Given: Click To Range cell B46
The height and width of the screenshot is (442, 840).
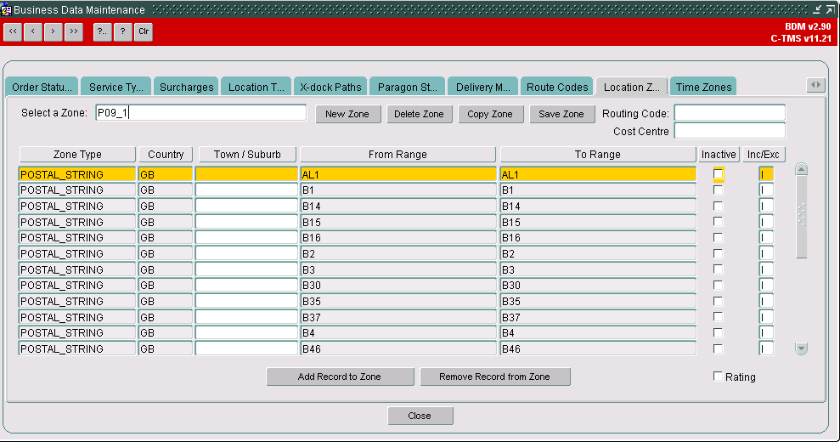Looking at the screenshot, I should click(x=598, y=348).
